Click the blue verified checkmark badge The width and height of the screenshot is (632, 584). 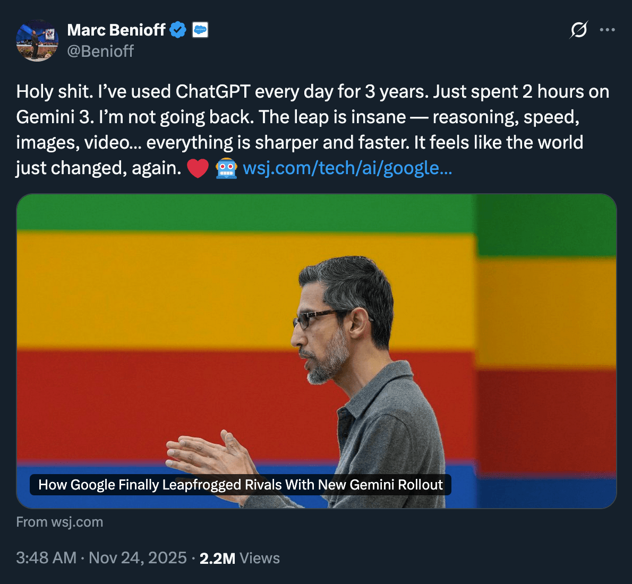pyautogui.click(x=178, y=30)
